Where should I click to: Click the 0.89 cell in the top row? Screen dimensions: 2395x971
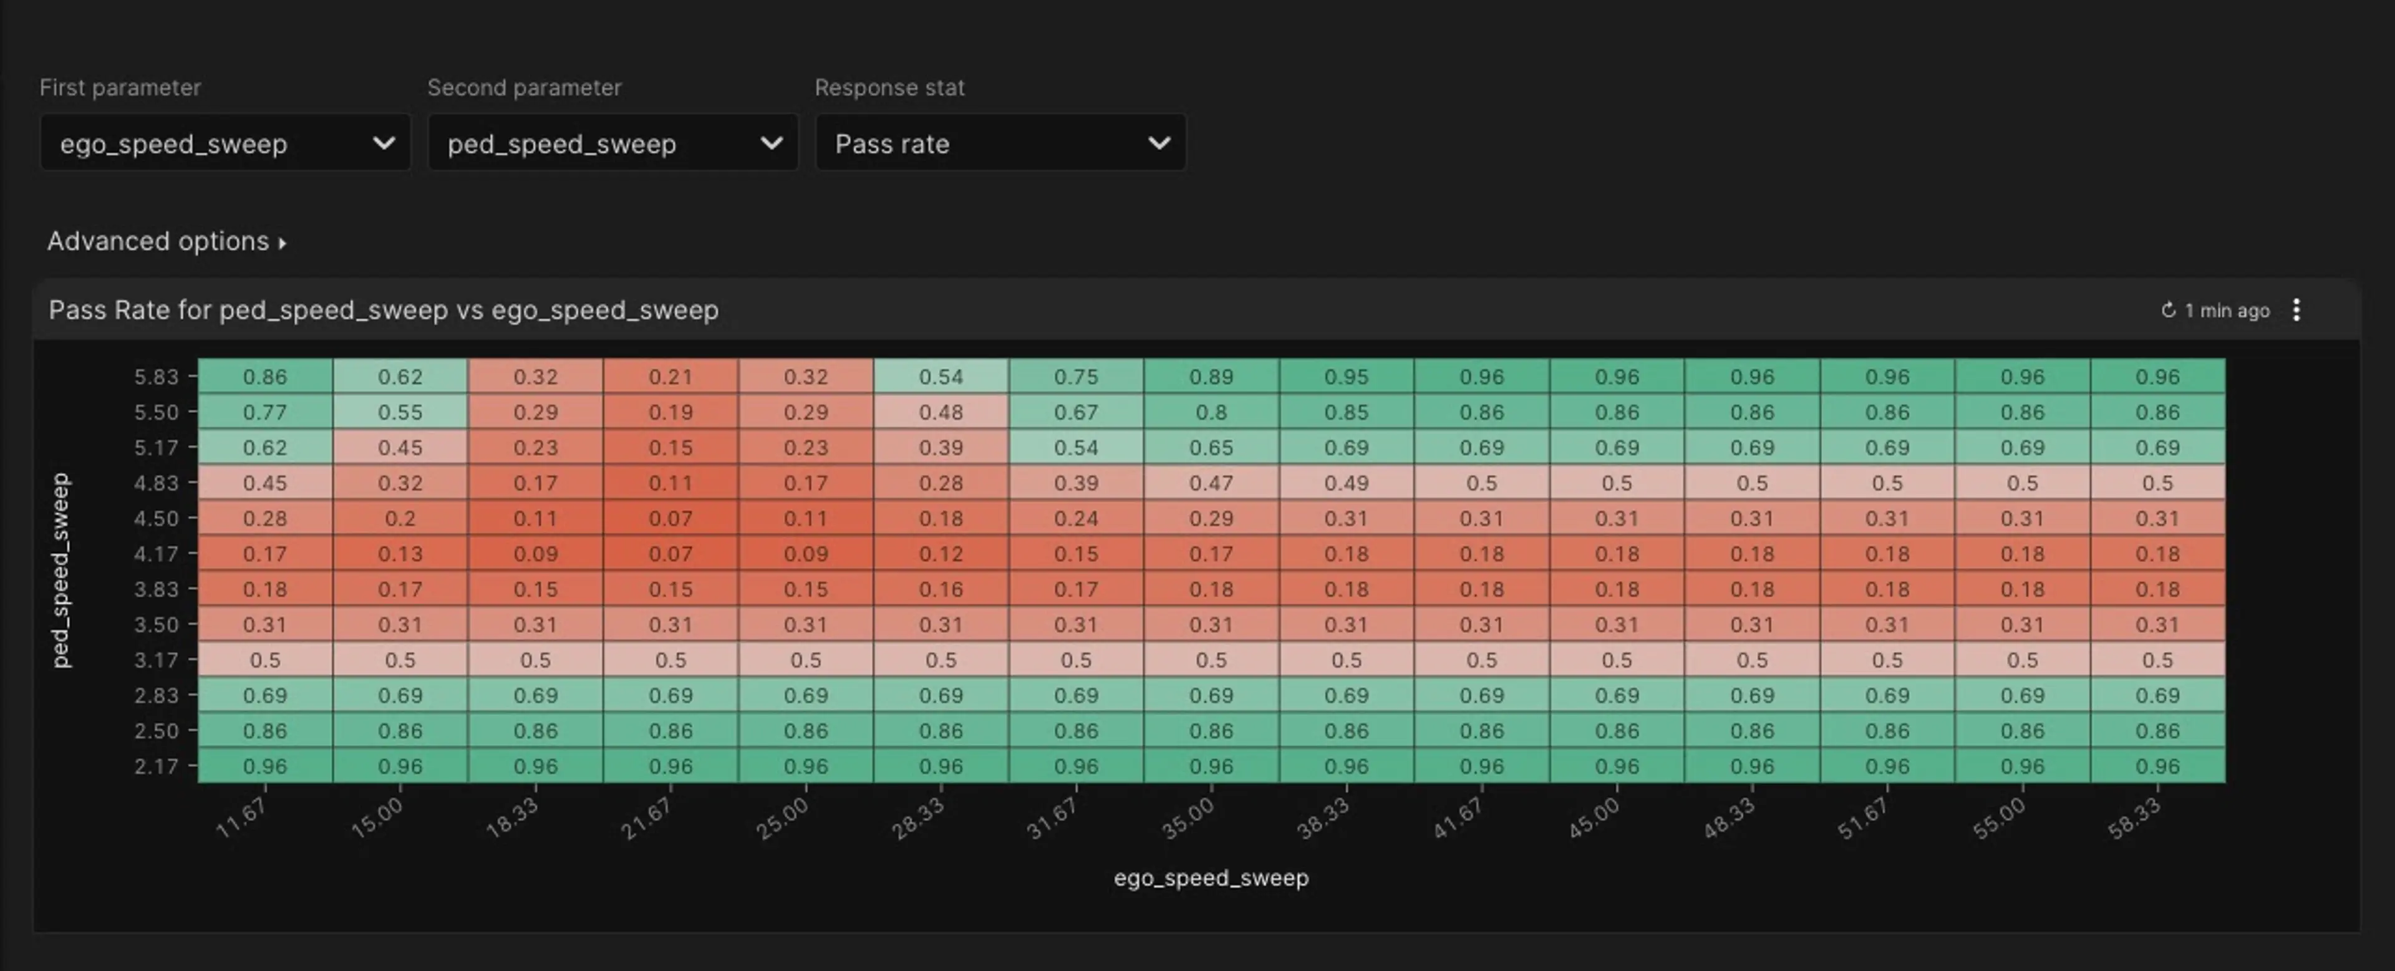point(1211,377)
